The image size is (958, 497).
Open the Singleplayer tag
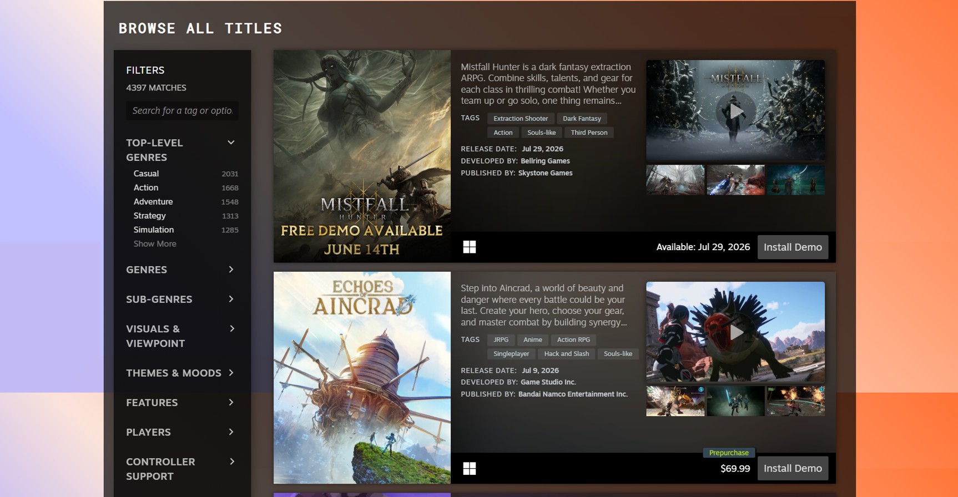point(511,354)
